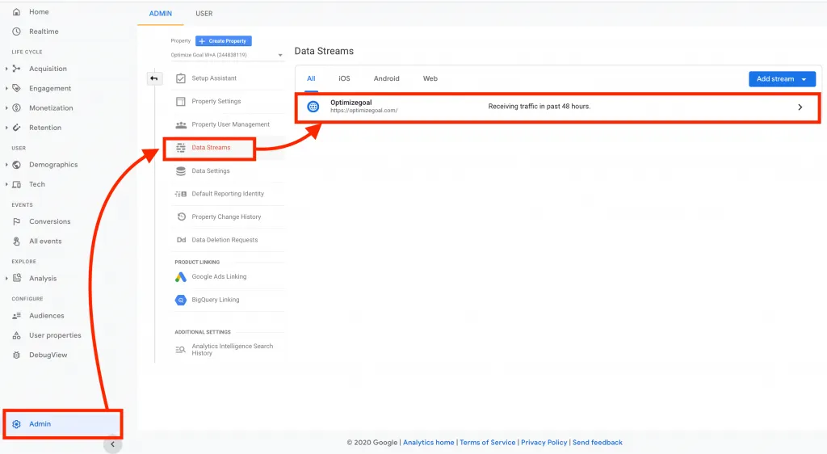Switch to the USER tab

point(204,14)
